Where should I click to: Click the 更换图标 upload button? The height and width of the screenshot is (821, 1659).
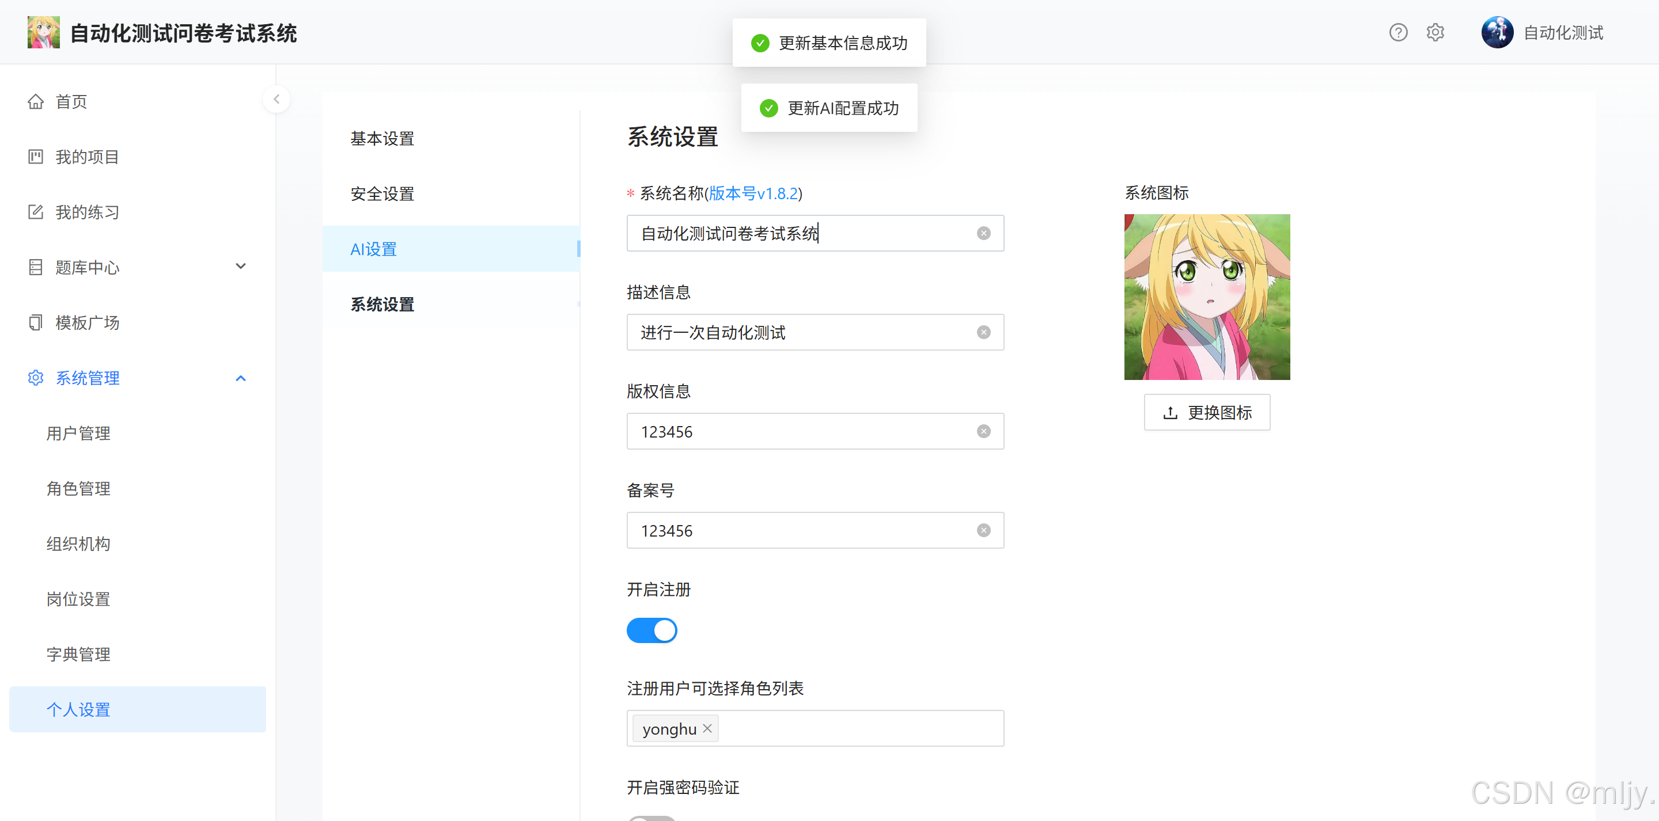click(x=1206, y=412)
